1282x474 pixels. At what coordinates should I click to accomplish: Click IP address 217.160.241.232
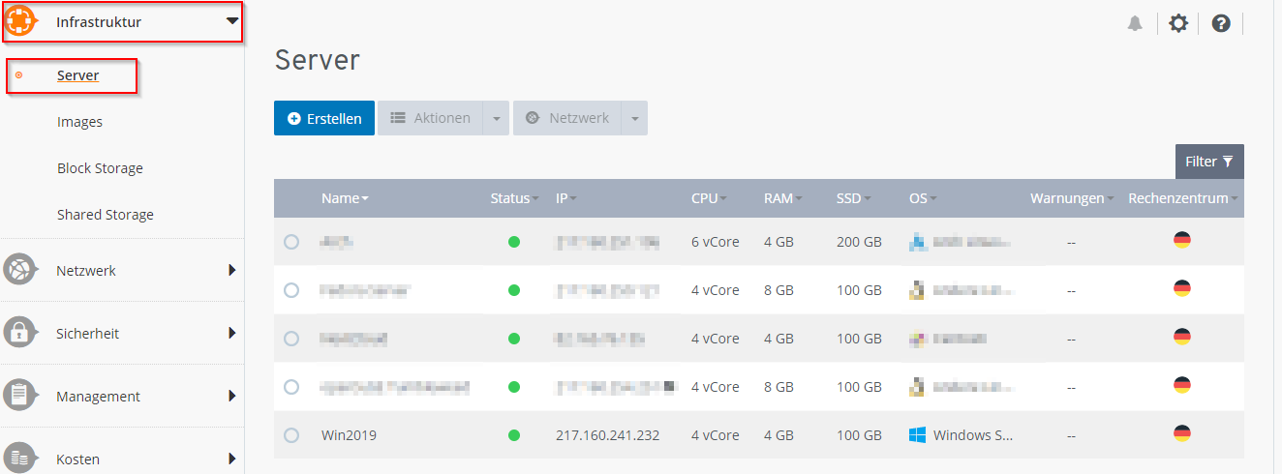point(607,435)
